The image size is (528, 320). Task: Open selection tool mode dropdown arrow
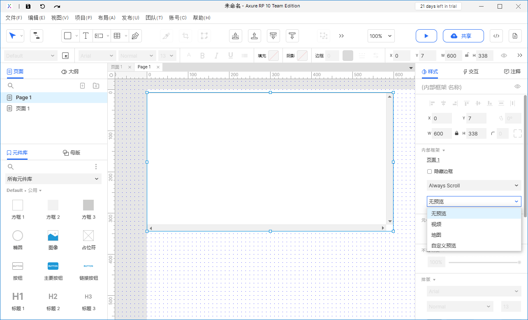pyautogui.click(x=21, y=36)
